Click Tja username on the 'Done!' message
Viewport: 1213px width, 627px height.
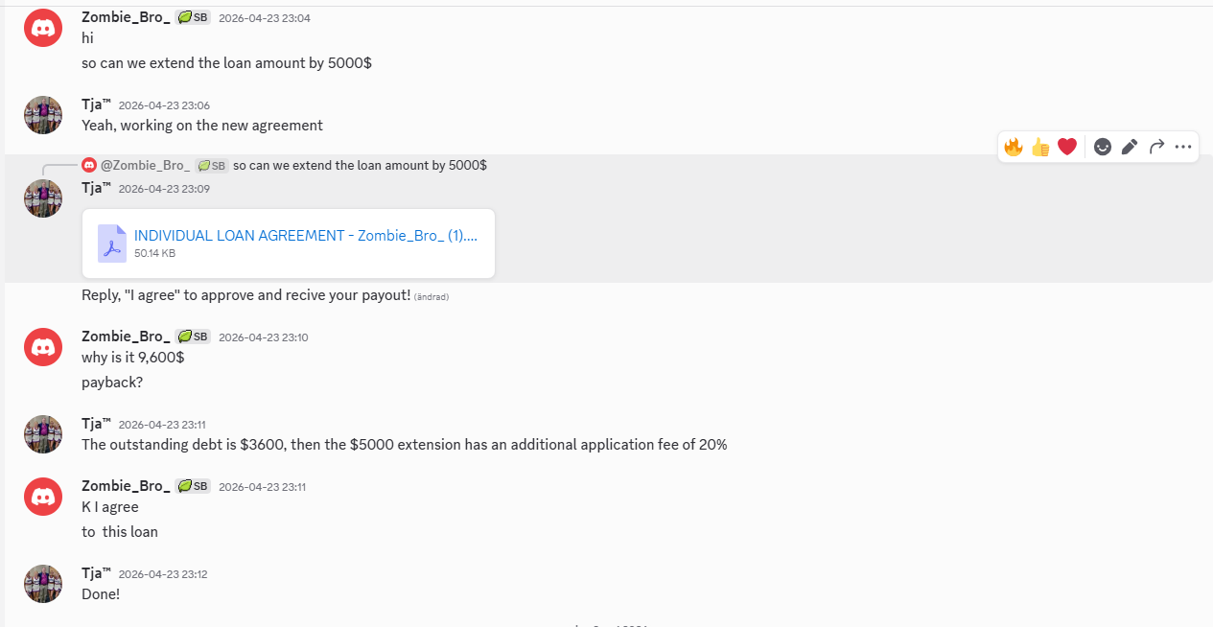point(96,573)
